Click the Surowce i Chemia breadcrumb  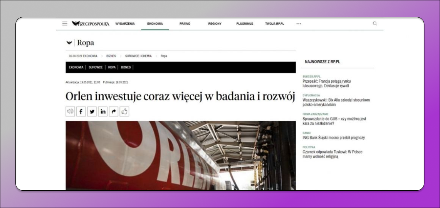coord(138,56)
